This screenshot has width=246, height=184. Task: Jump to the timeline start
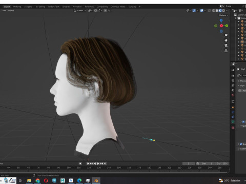coord(88,164)
